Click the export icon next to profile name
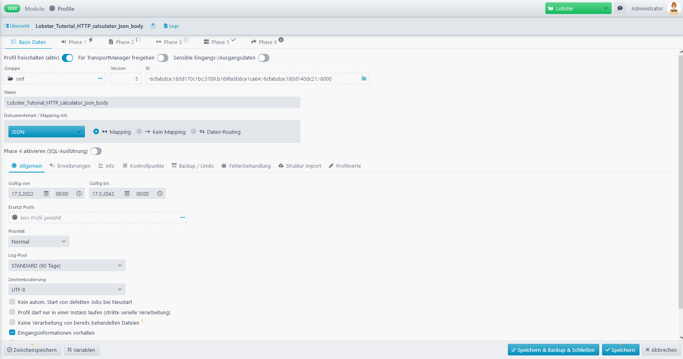The image size is (683, 359). (153, 26)
